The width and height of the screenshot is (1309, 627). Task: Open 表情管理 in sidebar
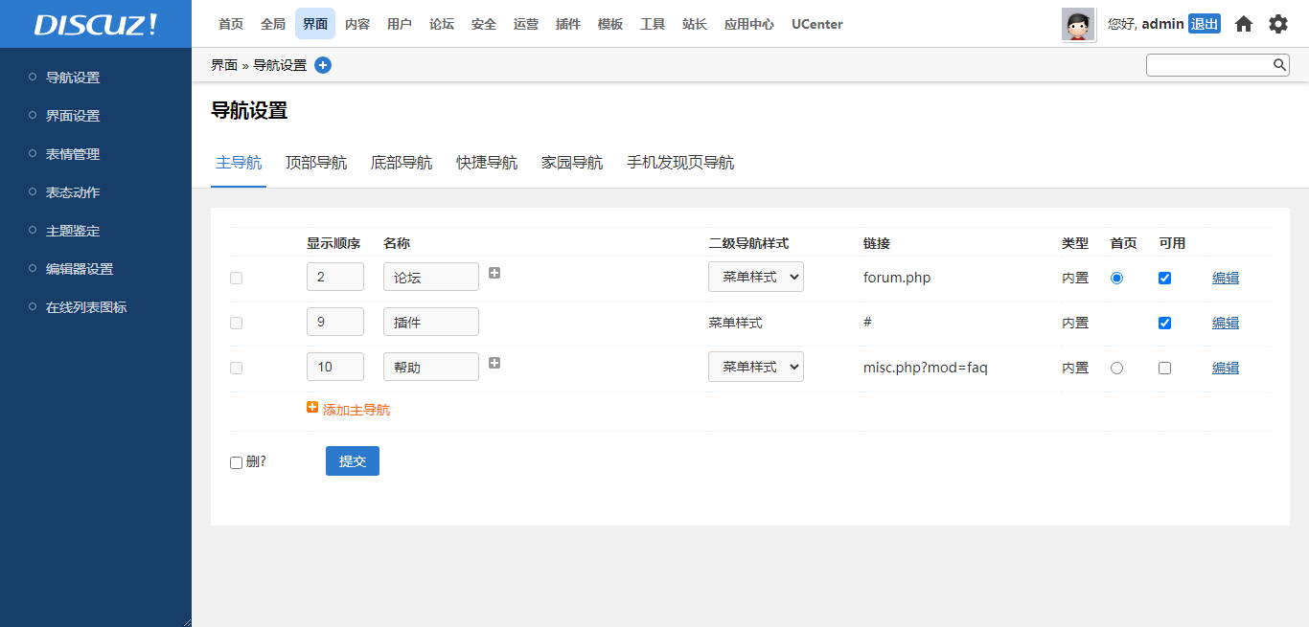73,154
